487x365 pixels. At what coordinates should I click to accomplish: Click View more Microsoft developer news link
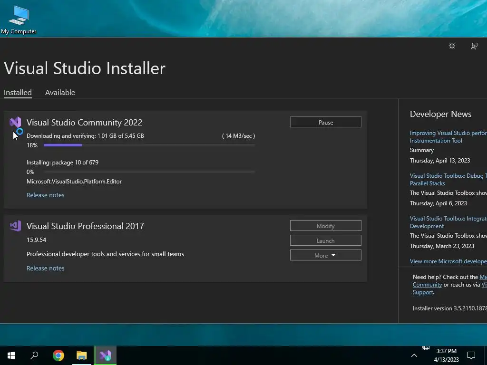448,261
